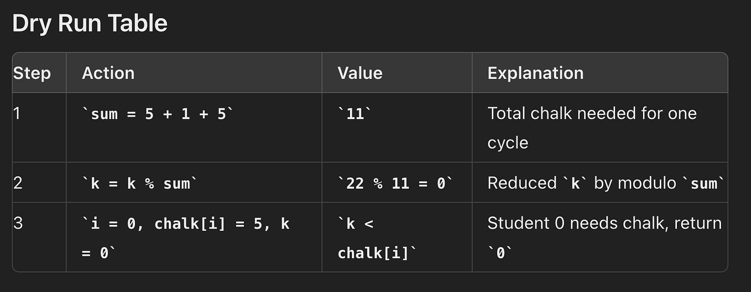Click the Value column header
Screen dimensions: 751x292
(360, 73)
